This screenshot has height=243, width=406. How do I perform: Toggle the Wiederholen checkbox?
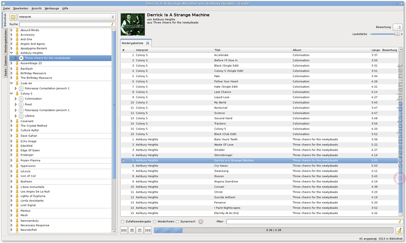(x=155, y=222)
